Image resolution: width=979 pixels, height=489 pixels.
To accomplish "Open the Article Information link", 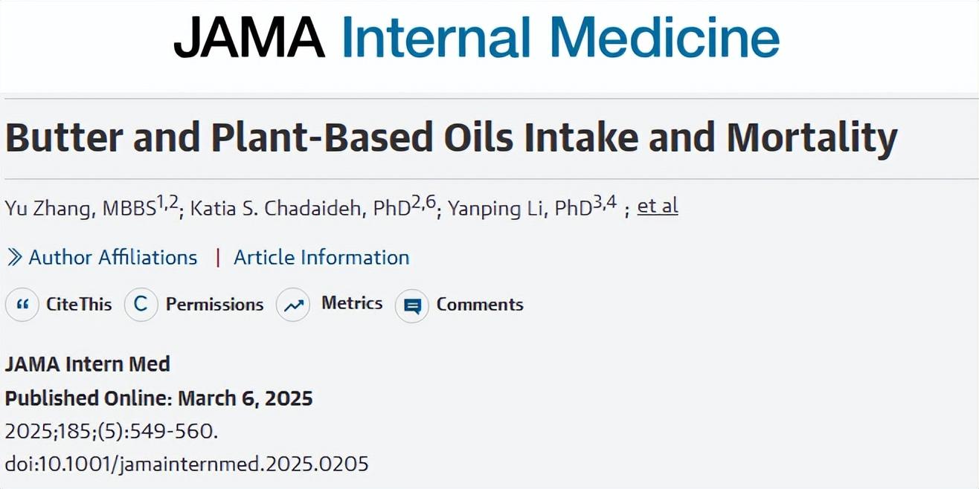I will coord(321,258).
